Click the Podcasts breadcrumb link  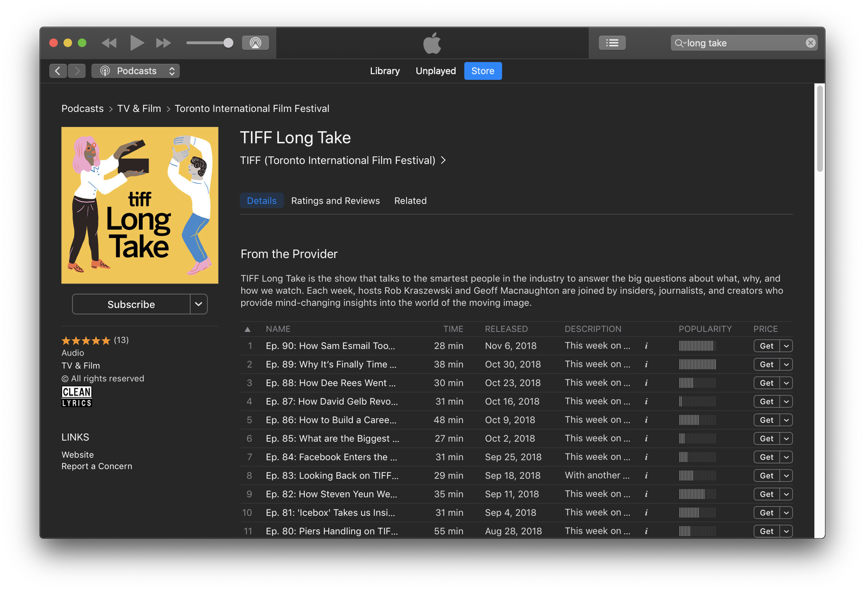point(82,109)
